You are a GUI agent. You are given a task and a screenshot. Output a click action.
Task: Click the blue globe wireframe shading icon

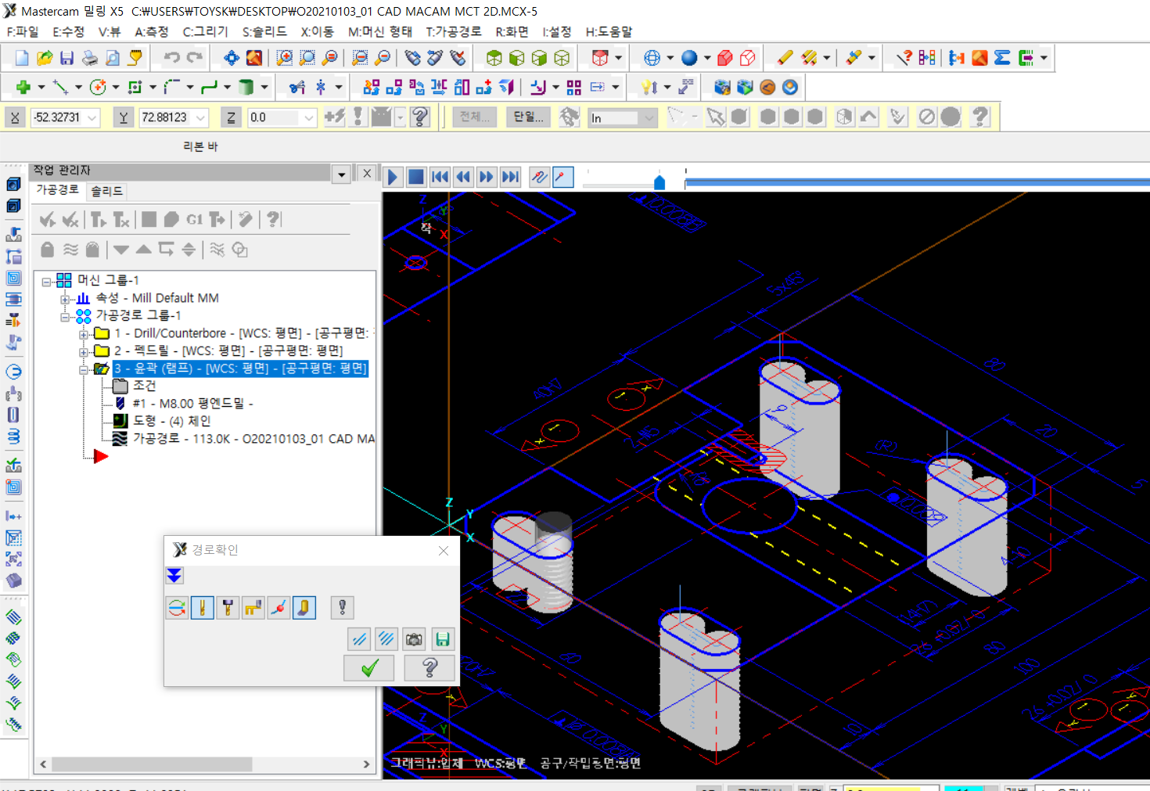[x=652, y=58]
